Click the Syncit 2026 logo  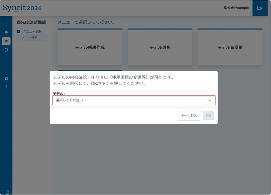coord(23,8)
